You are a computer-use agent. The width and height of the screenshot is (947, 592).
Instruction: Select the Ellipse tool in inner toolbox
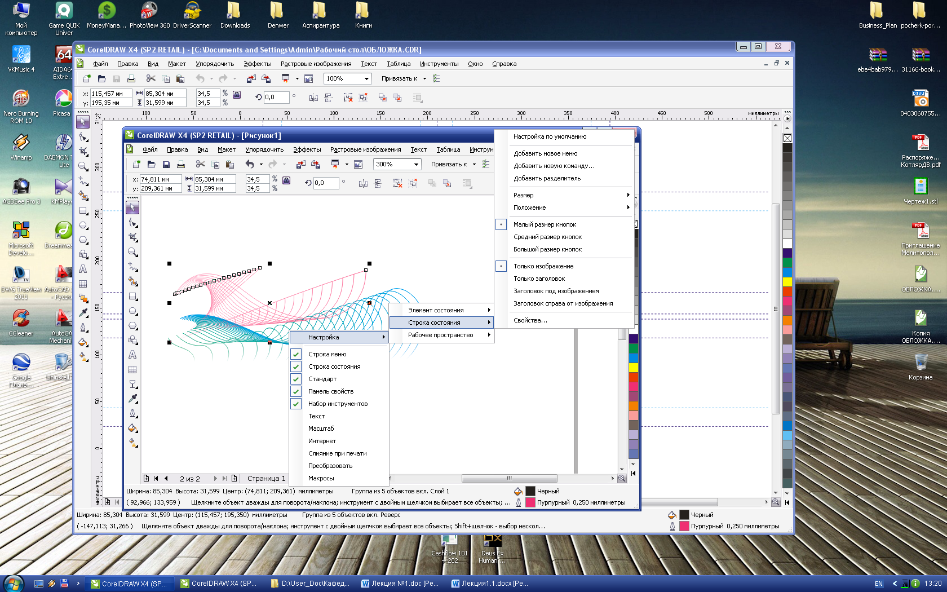point(132,311)
